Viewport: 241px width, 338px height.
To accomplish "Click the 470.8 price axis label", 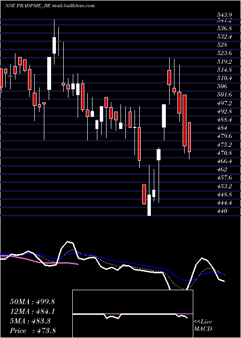I will click(x=225, y=153).
